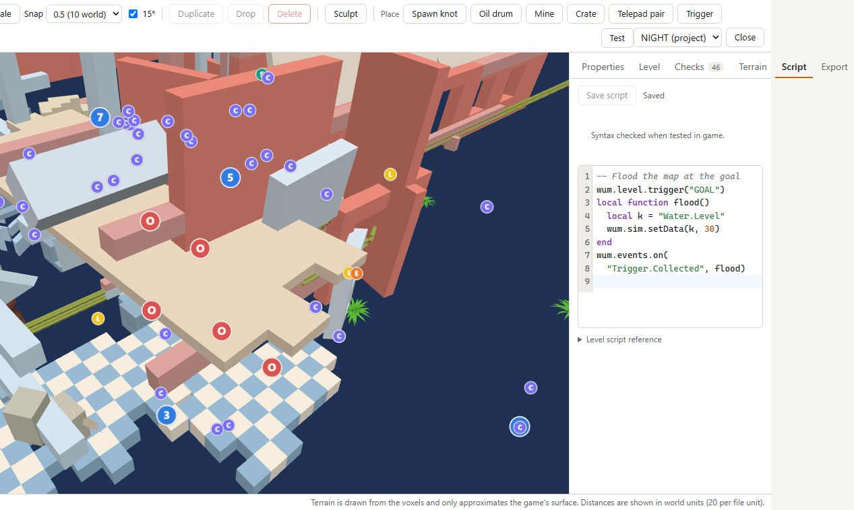Toggle the 15° angle snap checkbox
This screenshot has width=854, height=510.
click(133, 13)
